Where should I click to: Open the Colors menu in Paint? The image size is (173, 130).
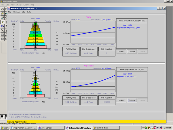pos(26,5)
